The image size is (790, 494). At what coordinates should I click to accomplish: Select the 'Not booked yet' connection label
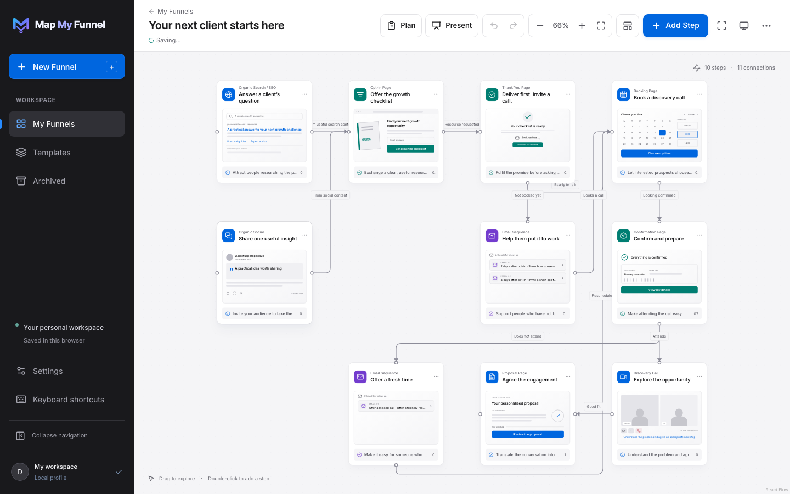[x=528, y=195]
